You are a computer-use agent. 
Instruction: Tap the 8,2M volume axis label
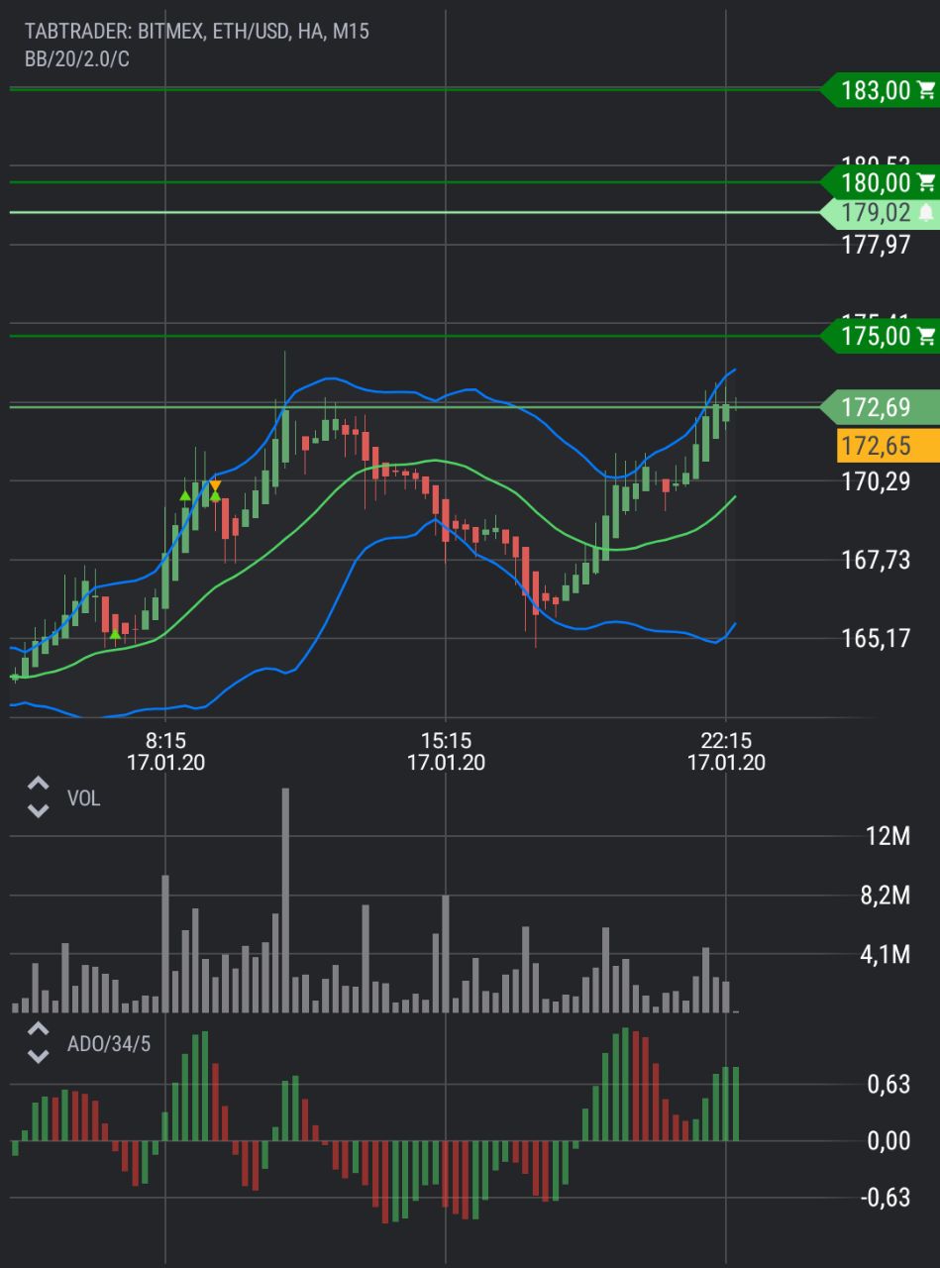[x=885, y=897]
